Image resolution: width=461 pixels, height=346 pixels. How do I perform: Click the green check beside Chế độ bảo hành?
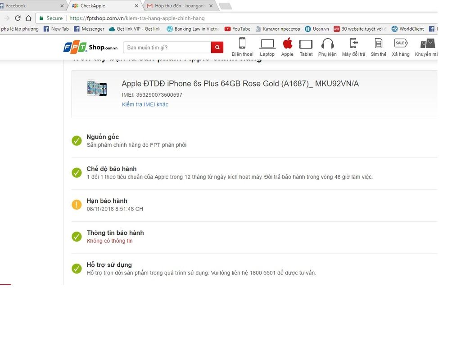click(x=77, y=173)
